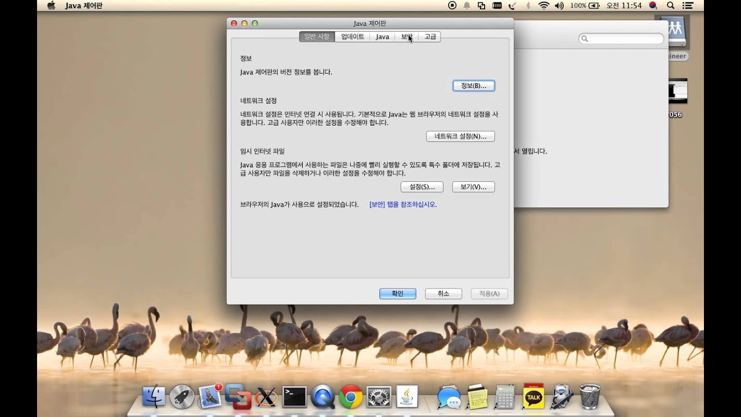Click the Wi-Fi status menu bar icon

pyautogui.click(x=543, y=5)
